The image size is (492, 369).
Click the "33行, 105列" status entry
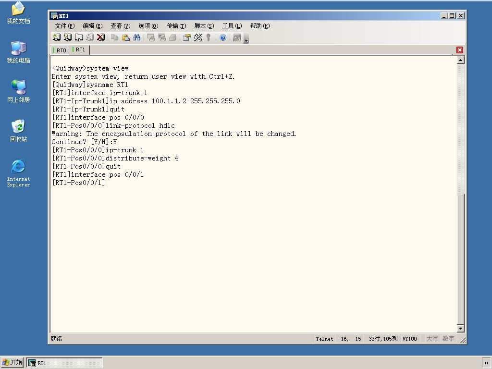[x=383, y=339]
